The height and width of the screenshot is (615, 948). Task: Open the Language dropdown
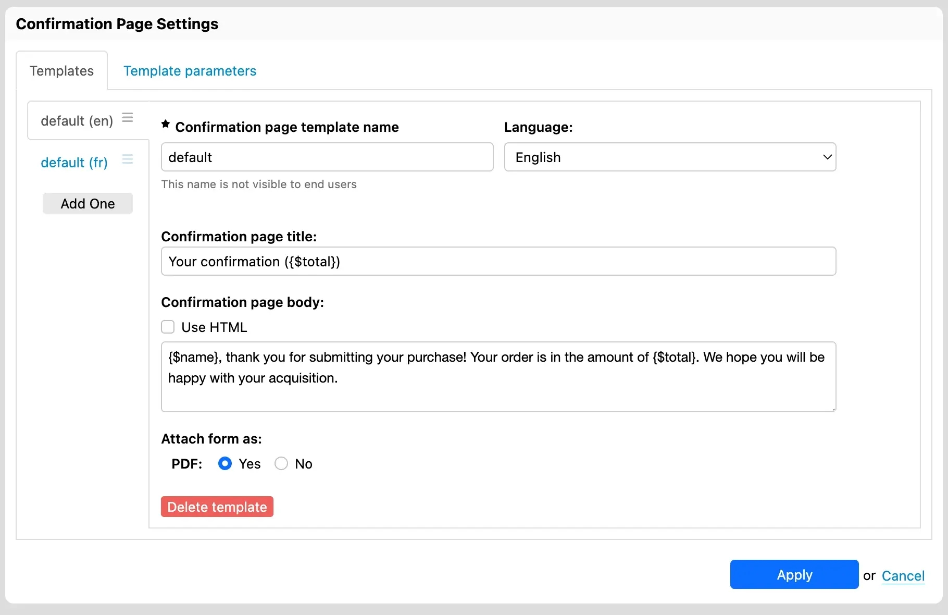click(x=669, y=157)
